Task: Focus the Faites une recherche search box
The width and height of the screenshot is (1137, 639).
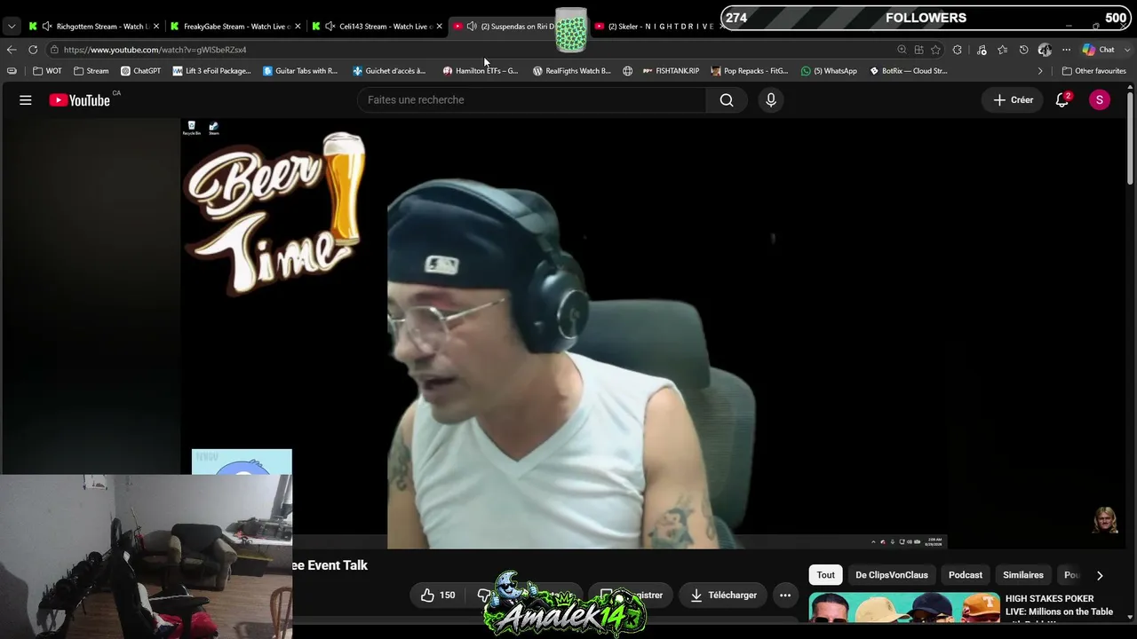Action: click(532, 100)
